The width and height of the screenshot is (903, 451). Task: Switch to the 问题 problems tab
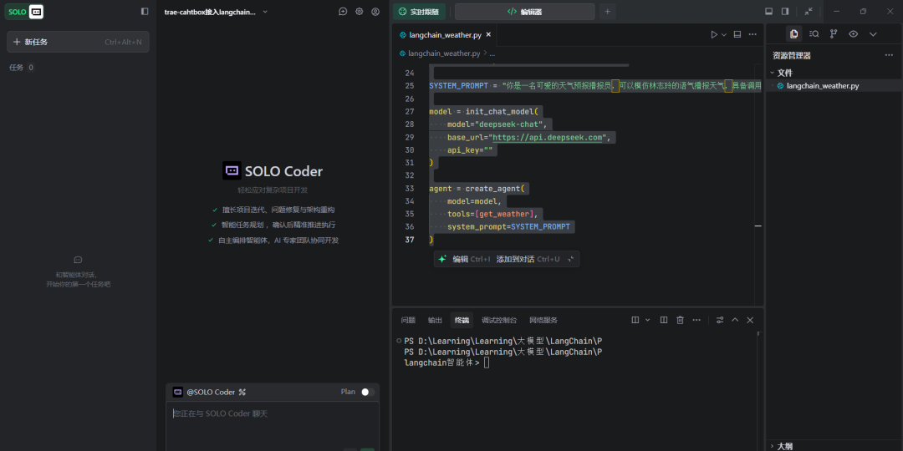[x=408, y=321]
